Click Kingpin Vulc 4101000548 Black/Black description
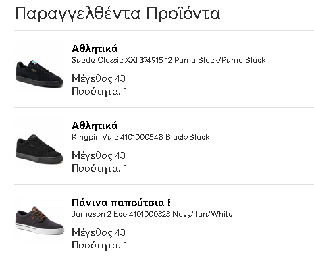 pyautogui.click(x=140, y=137)
